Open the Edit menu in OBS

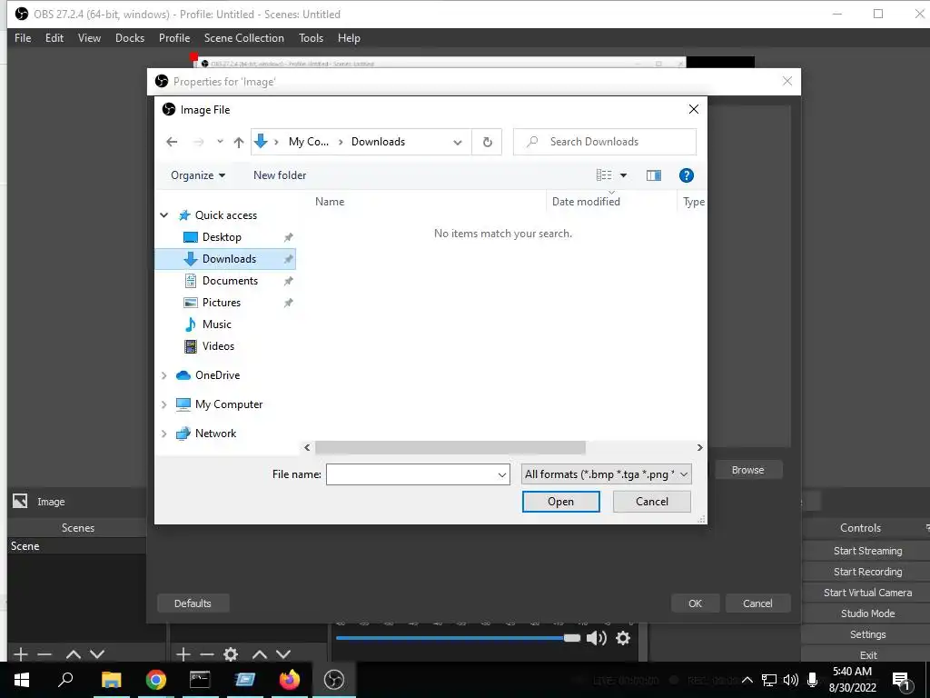(54, 38)
